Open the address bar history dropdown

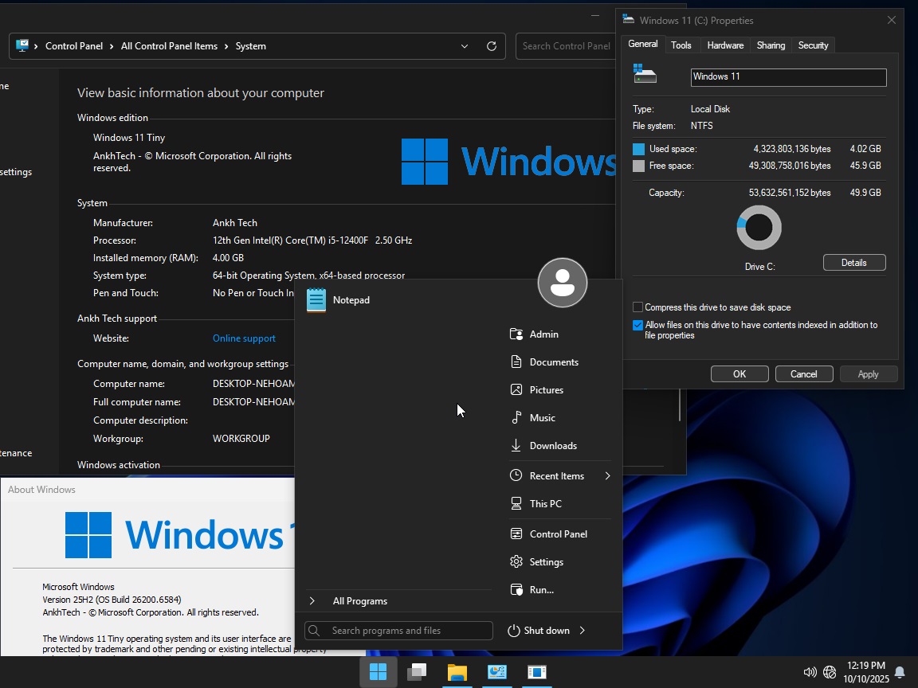pyautogui.click(x=465, y=46)
